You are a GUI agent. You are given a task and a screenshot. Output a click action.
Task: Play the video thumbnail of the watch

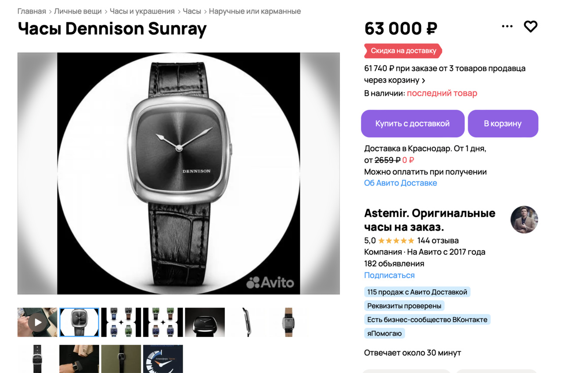point(37,322)
